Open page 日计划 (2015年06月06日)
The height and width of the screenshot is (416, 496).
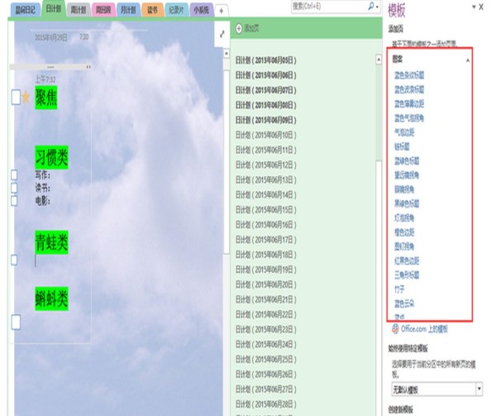click(x=266, y=75)
